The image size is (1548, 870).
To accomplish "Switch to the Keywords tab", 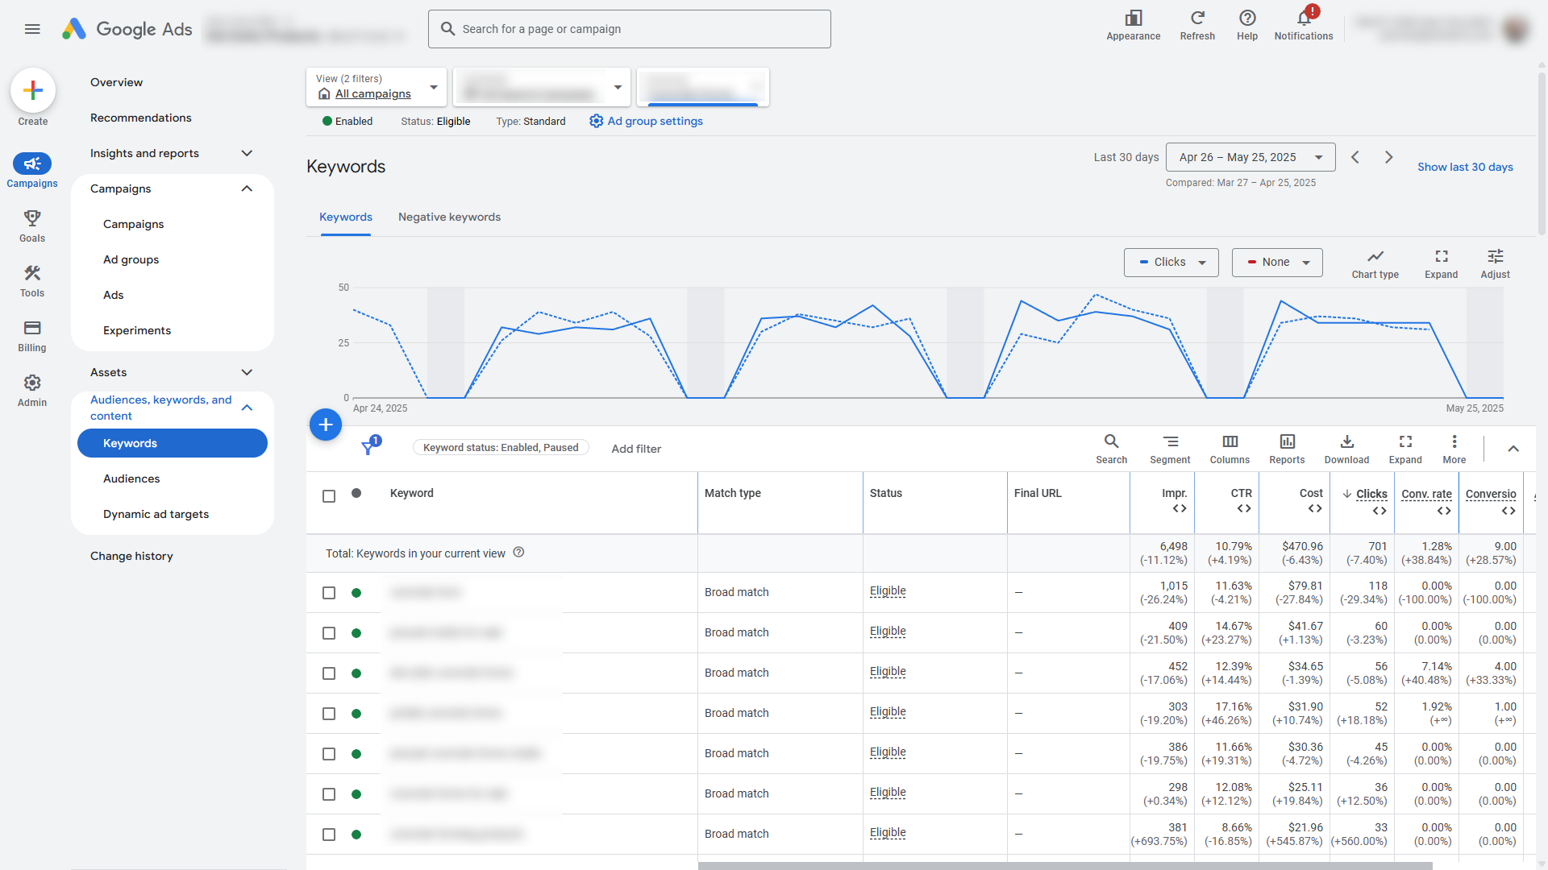I will click(x=346, y=217).
